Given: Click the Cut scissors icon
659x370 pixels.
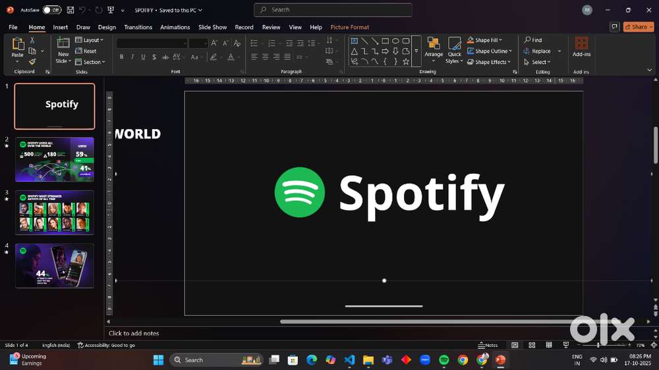Looking at the screenshot, I should pos(32,40).
